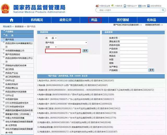Click the bullet icon beside GMP认证
Screen dimensions: 167x135
4,80
